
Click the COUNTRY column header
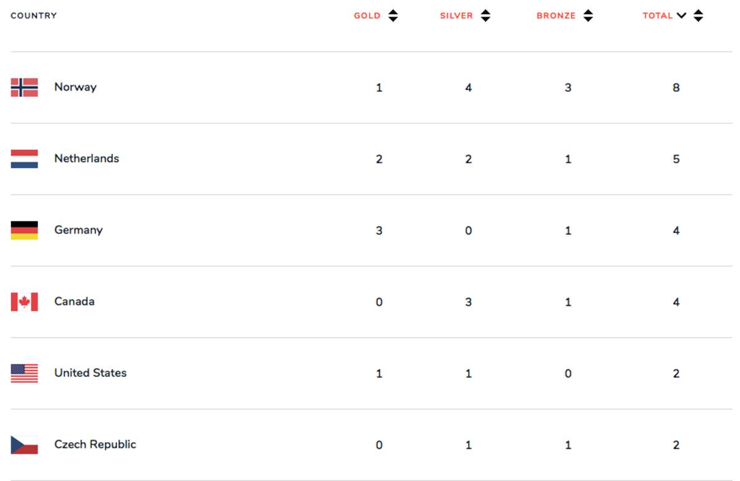point(34,16)
